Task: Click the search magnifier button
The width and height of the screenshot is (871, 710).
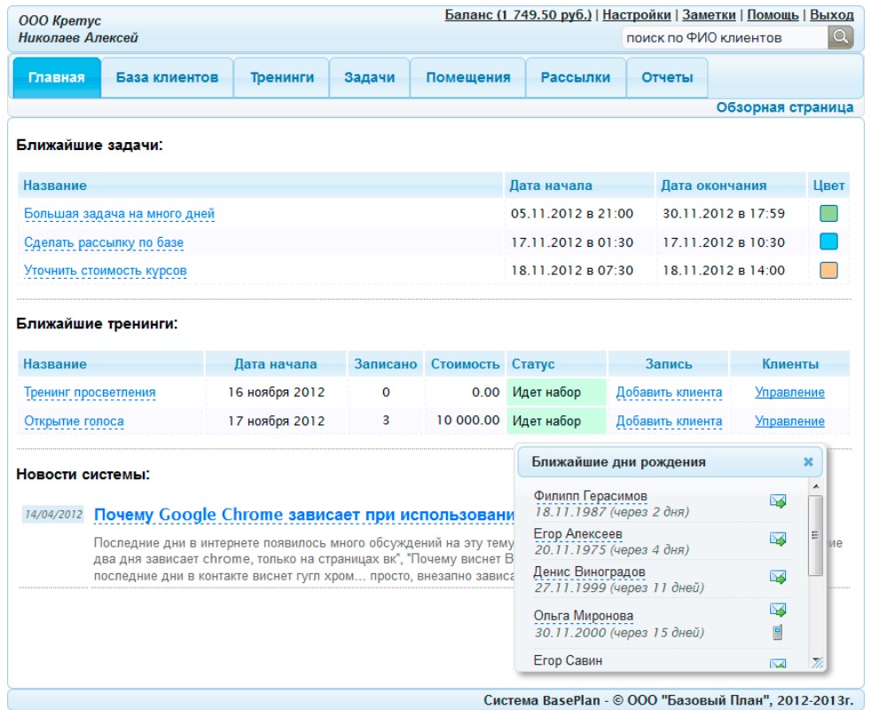Action: tap(841, 37)
